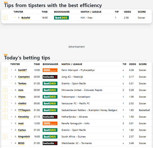Expand the Vitpas tip row
Image resolution: width=153 pixels, height=148 pixels.
tap(5, 97)
